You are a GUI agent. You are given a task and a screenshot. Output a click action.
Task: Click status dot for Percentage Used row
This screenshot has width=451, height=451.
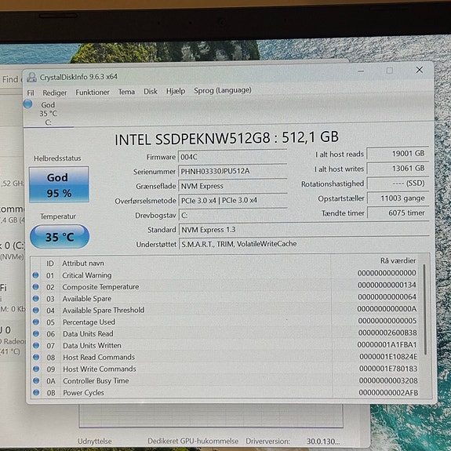(x=36, y=322)
